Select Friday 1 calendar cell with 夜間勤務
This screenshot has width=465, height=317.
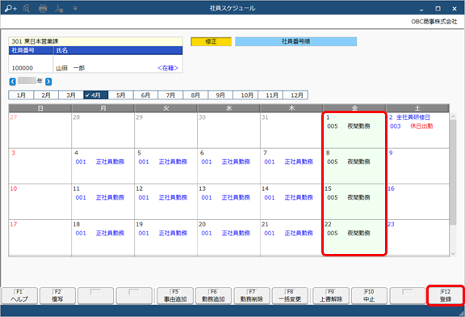click(354, 130)
